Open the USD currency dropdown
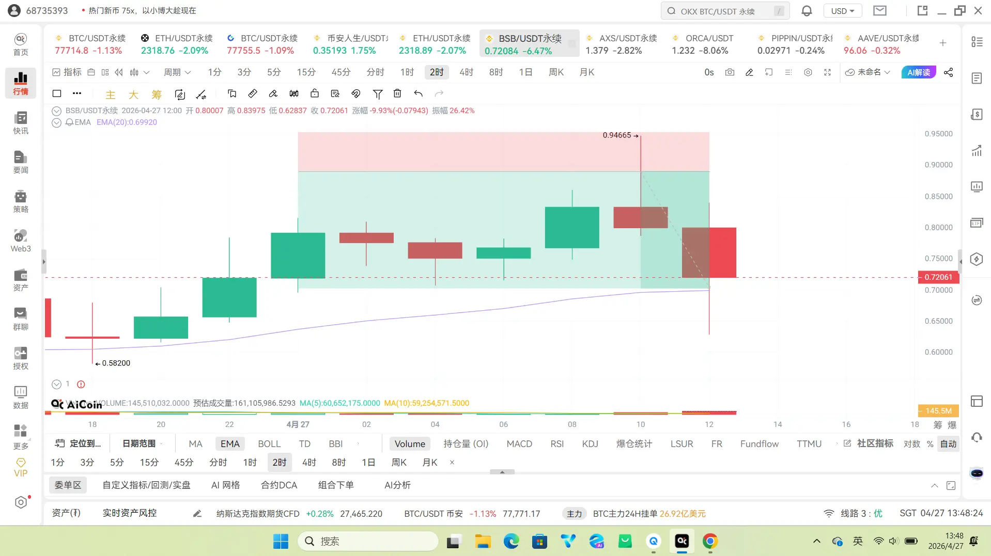The height and width of the screenshot is (556, 991). (843, 11)
